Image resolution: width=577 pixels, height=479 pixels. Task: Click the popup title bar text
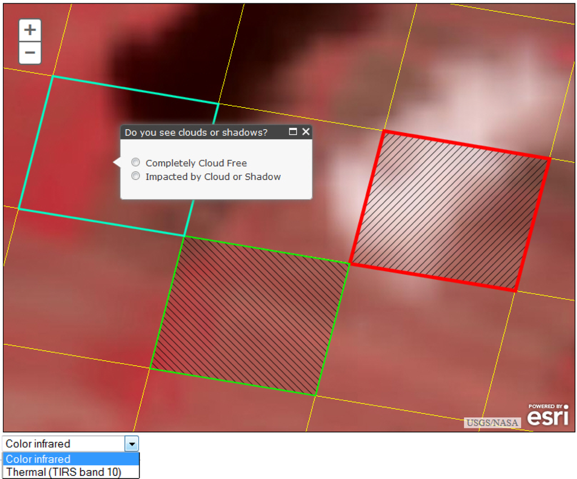pos(196,132)
